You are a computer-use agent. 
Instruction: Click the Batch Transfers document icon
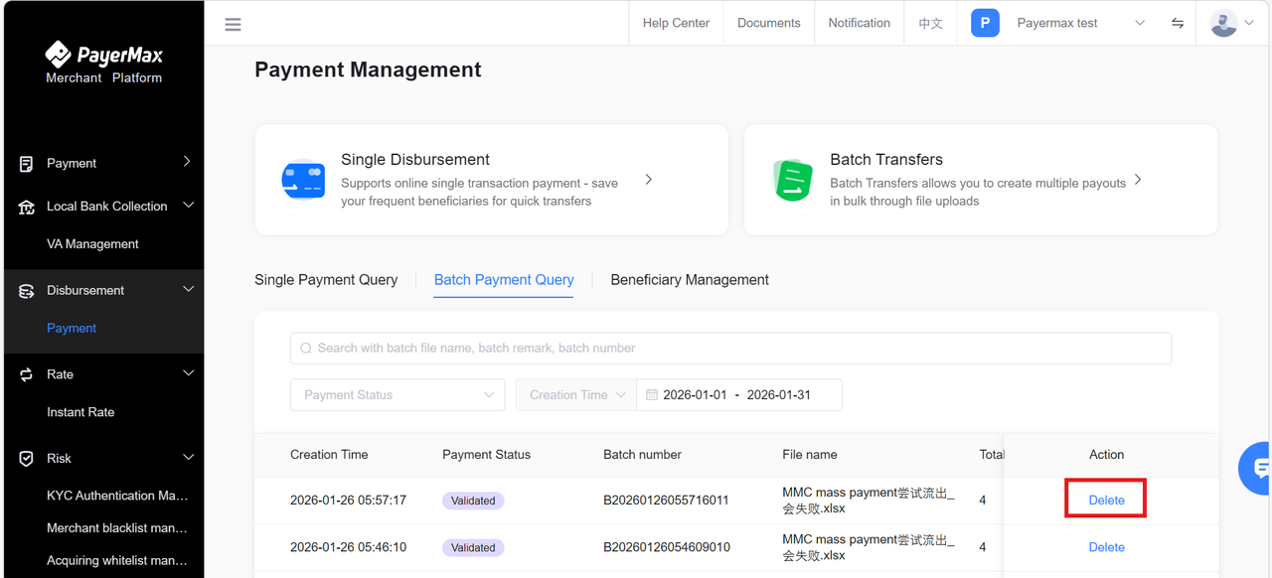click(x=790, y=180)
